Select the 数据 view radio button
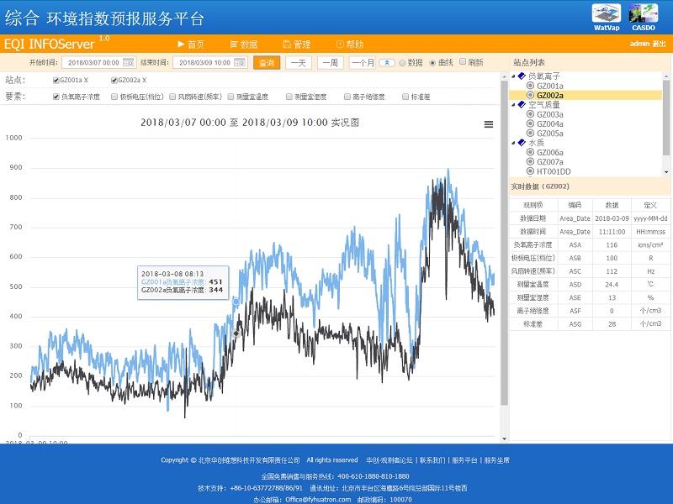The image size is (673, 504). tap(403, 62)
